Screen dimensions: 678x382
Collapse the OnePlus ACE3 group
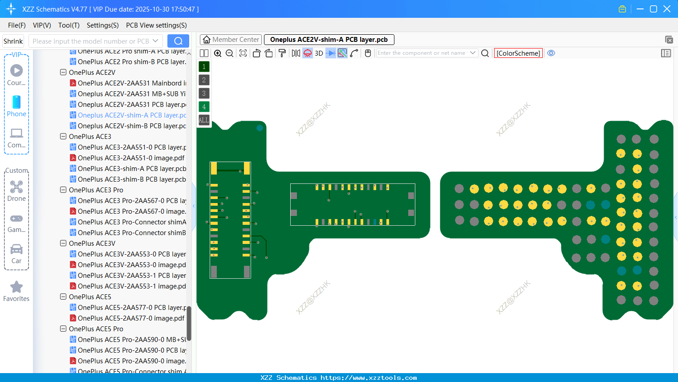(x=63, y=136)
